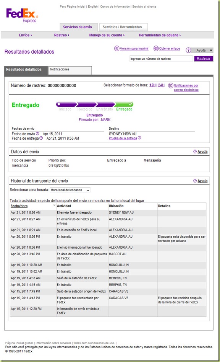The image size is (220, 362).
Task: Click SYDNEY NSW AU destination text
Action: click(x=123, y=134)
